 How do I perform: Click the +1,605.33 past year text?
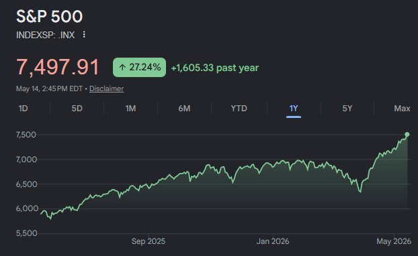coord(215,68)
